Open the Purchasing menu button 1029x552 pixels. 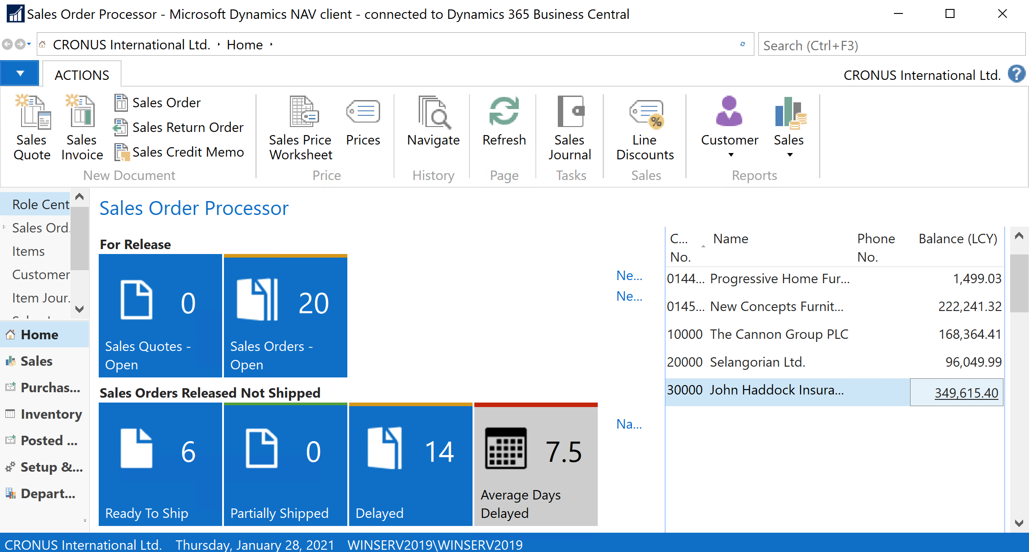tap(44, 388)
